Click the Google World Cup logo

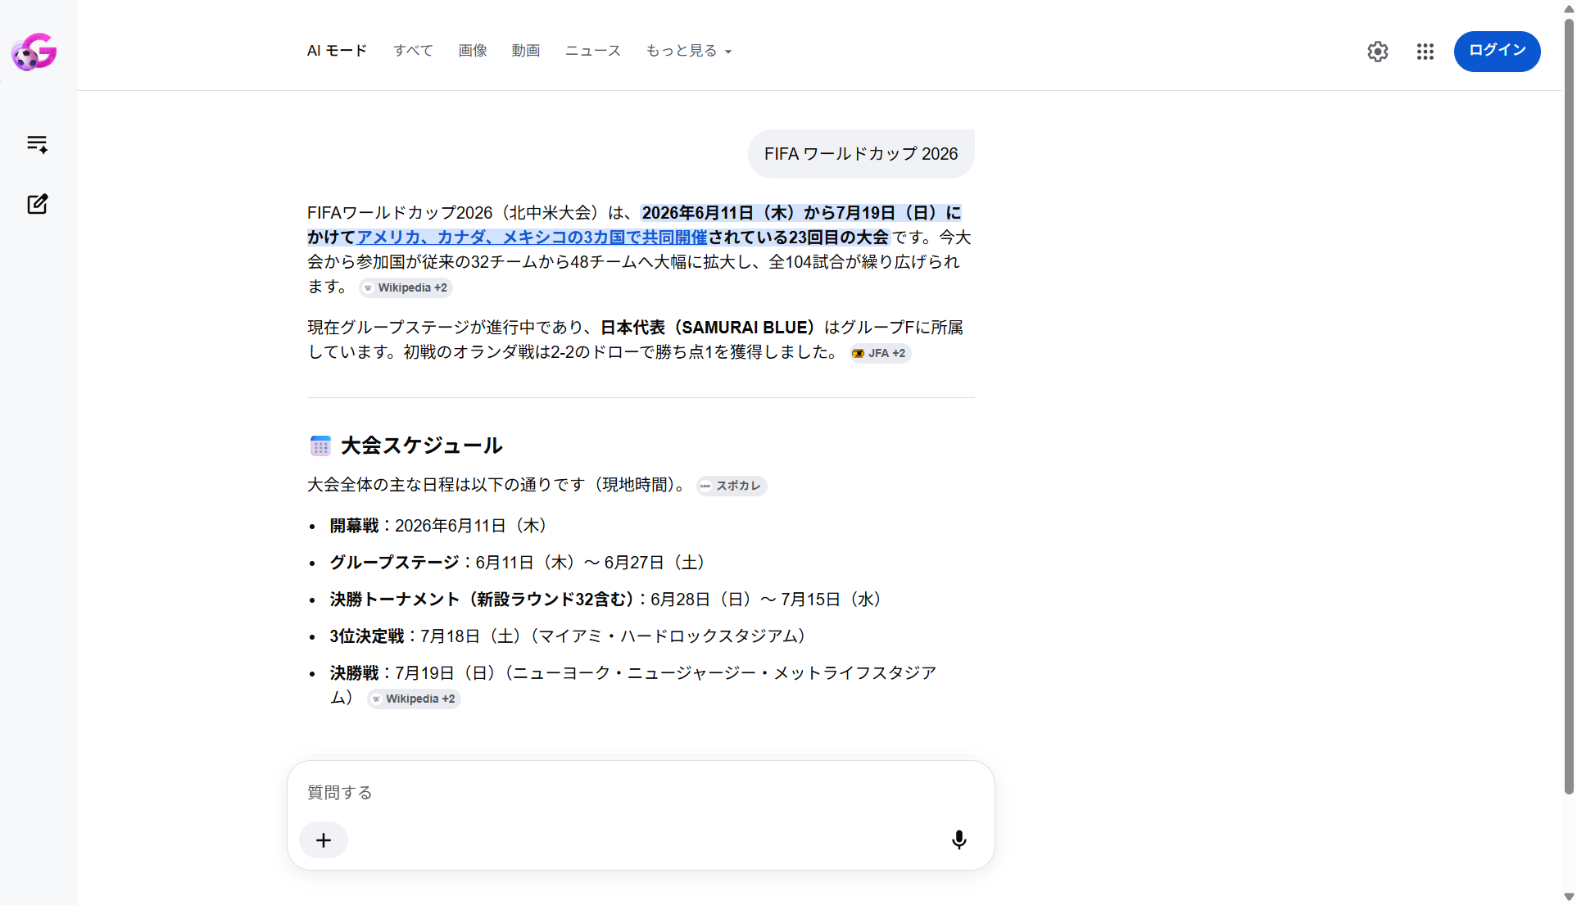pos(34,52)
